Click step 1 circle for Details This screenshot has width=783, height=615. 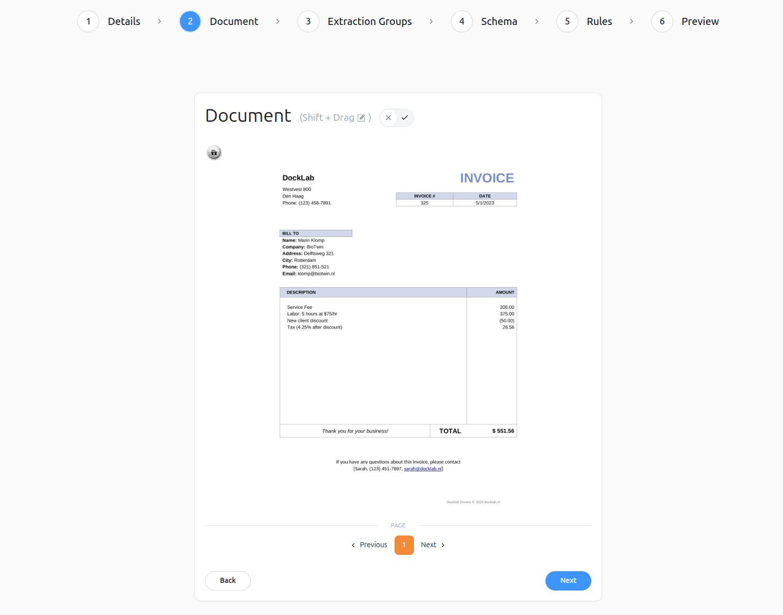pyautogui.click(x=88, y=21)
